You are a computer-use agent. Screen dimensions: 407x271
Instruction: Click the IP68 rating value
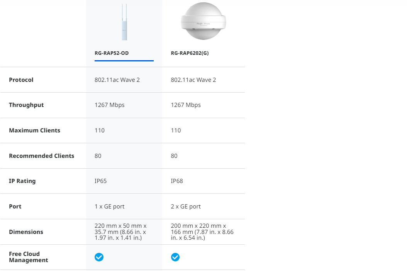pyautogui.click(x=177, y=181)
